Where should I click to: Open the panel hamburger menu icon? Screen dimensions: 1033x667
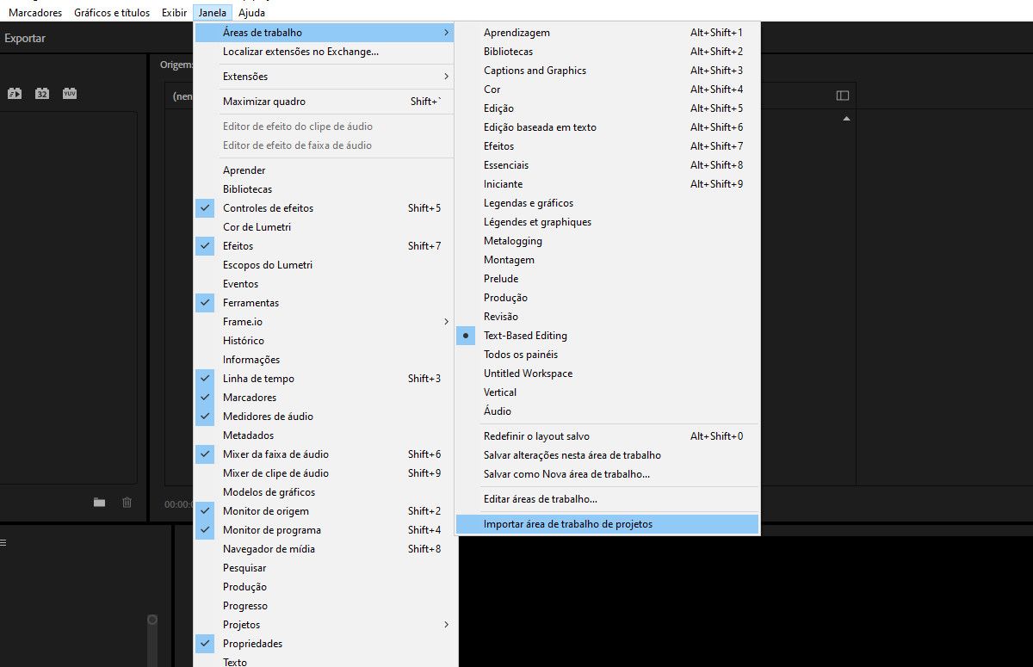click(3, 543)
